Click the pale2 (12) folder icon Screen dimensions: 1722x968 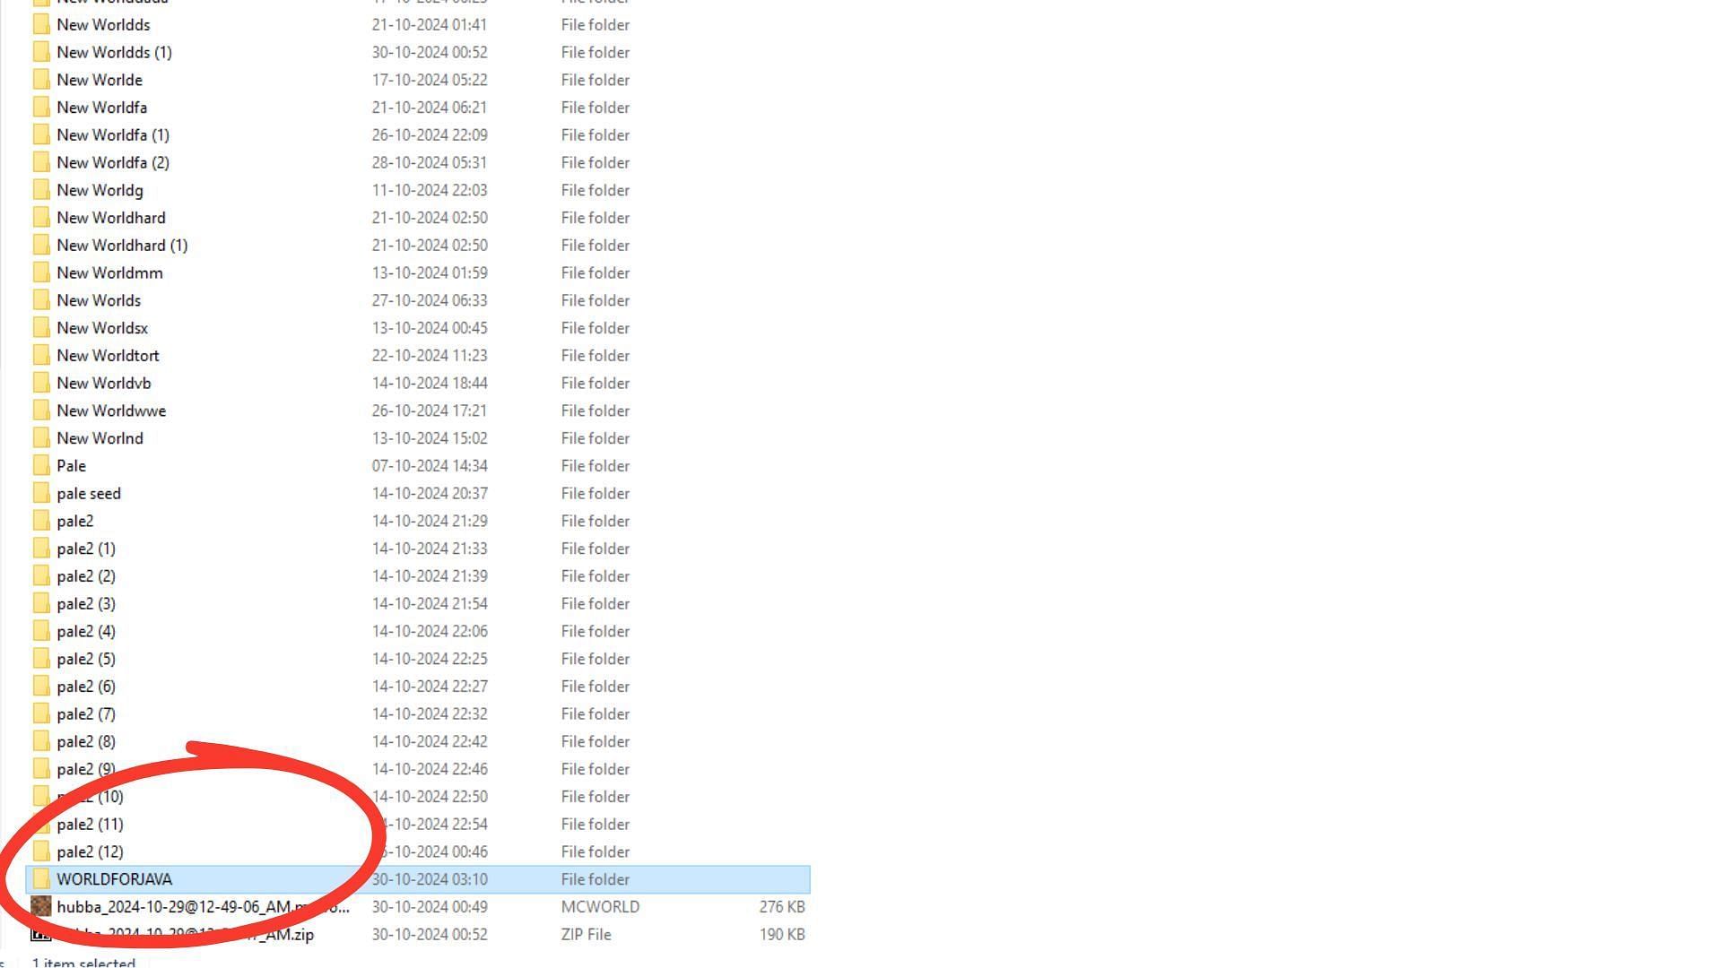pos(41,852)
